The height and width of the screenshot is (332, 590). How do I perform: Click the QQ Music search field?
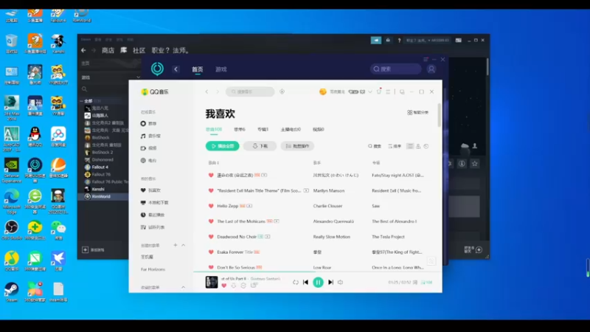pos(250,91)
